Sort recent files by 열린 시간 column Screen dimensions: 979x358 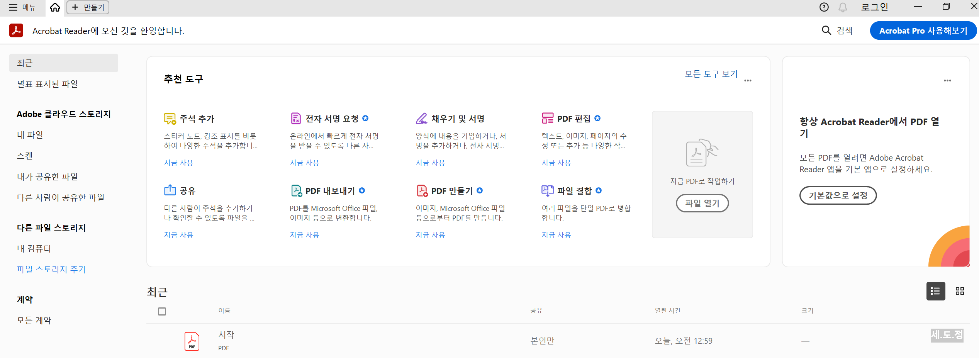(668, 310)
